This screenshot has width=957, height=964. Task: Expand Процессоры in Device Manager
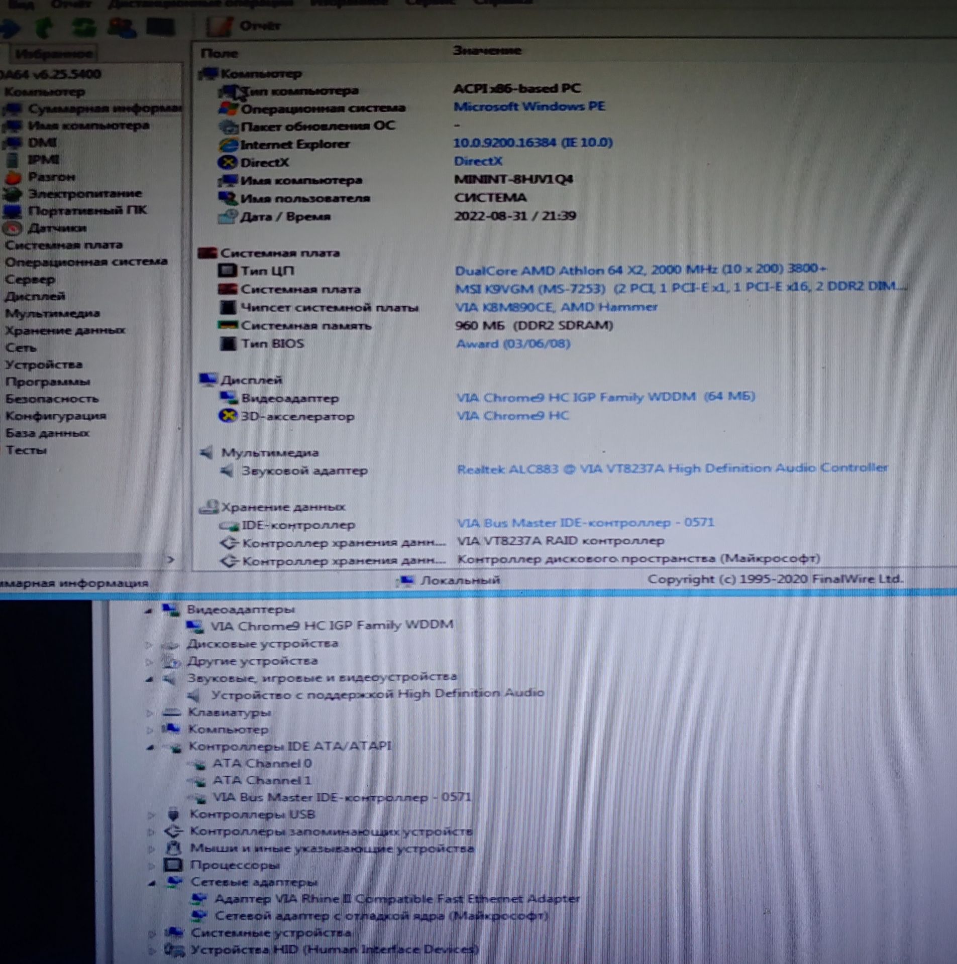point(151,866)
